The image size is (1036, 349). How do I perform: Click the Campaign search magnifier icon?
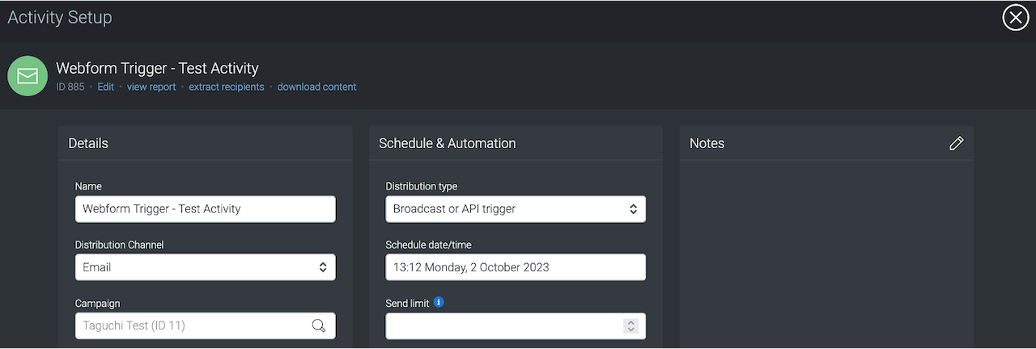click(x=319, y=326)
